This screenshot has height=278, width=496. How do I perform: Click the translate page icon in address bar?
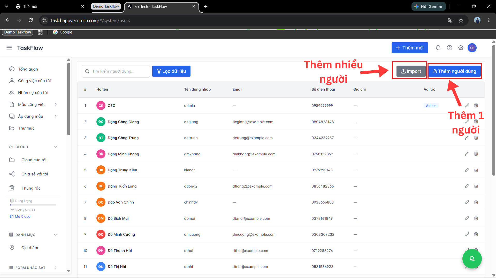pos(451,20)
